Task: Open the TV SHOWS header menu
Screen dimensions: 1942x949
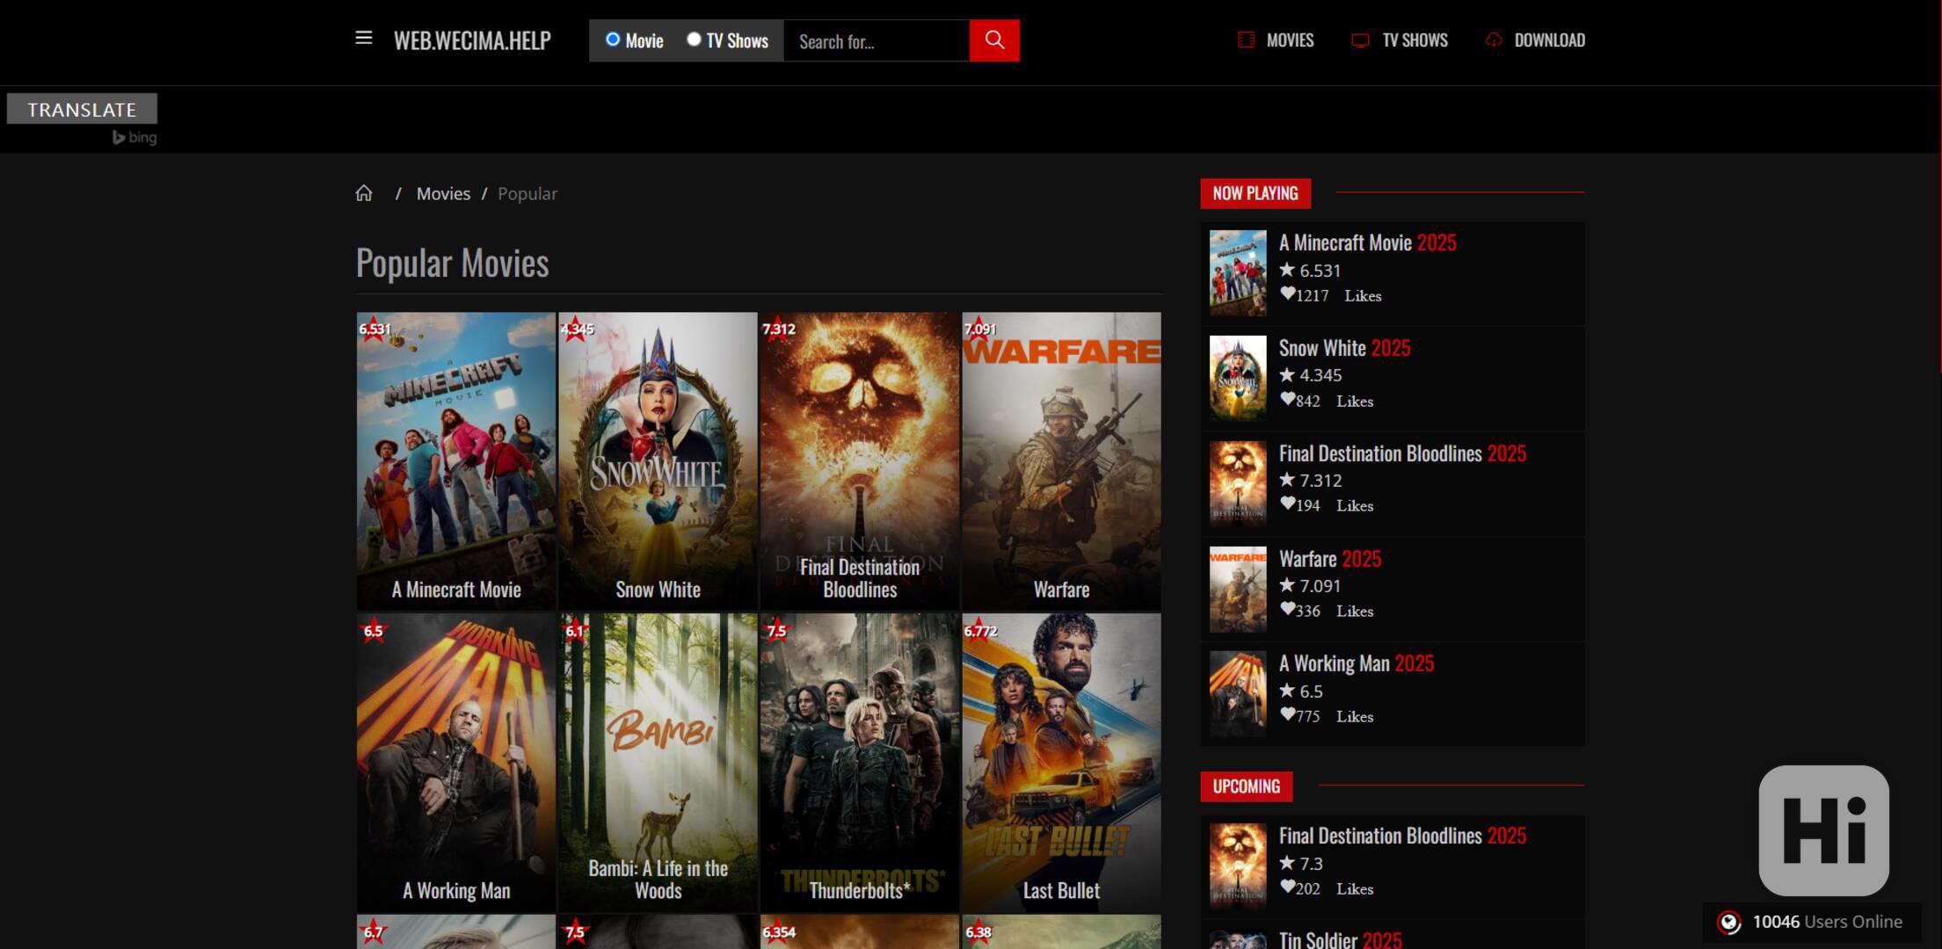Action: tap(1415, 40)
